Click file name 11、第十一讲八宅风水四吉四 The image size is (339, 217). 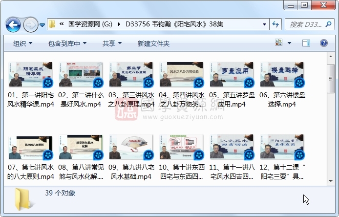232,172
